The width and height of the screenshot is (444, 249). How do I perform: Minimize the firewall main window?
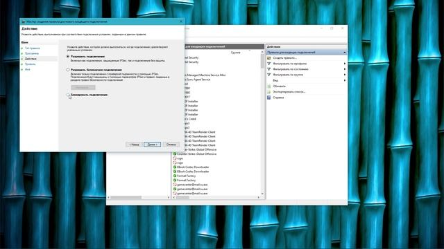pos(321,28)
